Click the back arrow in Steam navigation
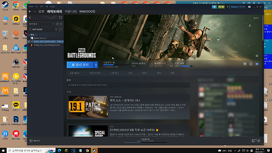This screenshot has height=153, width=272. 30,12
